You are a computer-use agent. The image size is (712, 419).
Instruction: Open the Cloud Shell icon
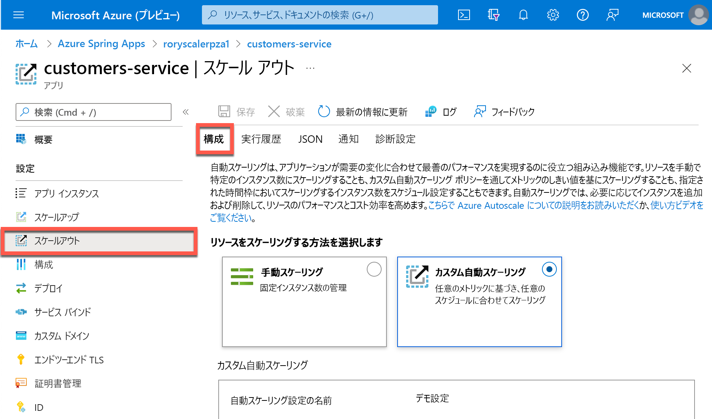pyautogui.click(x=464, y=15)
